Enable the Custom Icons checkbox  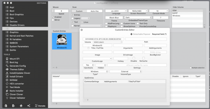(x=122, y=23)
